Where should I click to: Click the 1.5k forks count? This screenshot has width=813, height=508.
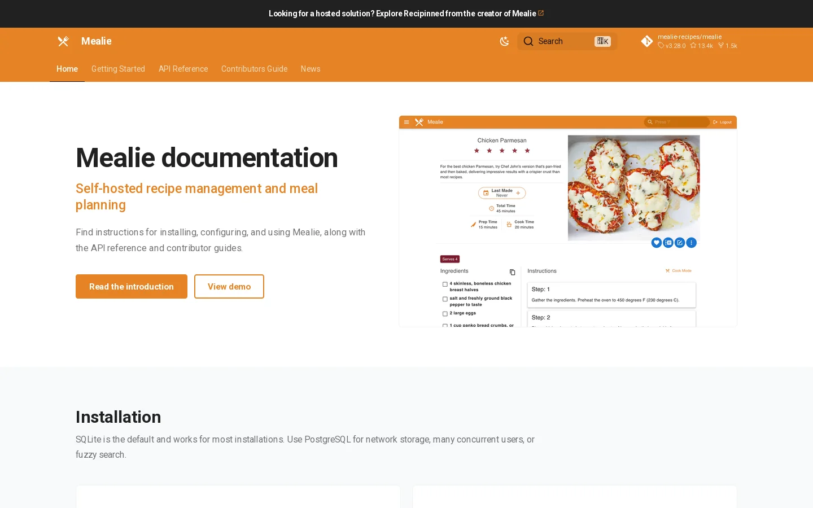(x=728, y=46)
